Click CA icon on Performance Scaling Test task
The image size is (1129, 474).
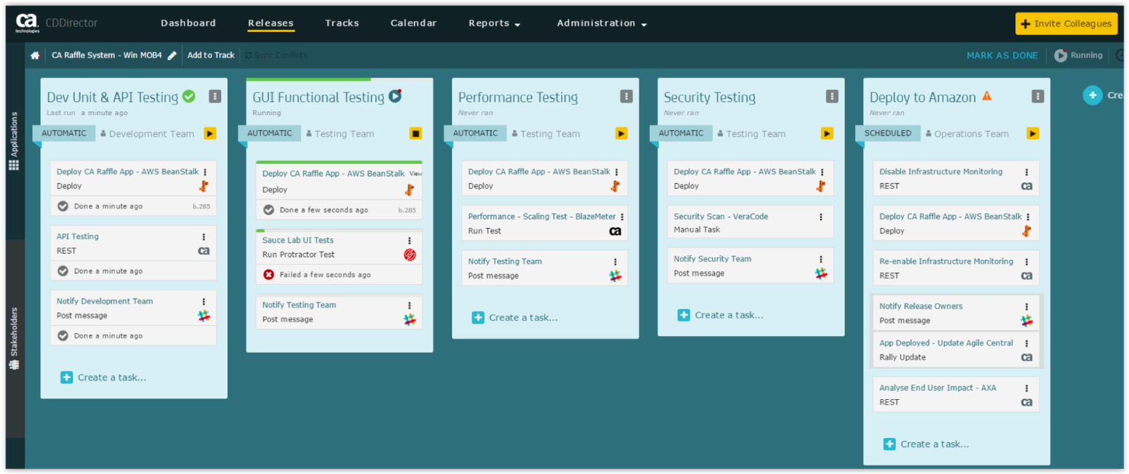pyautogui.click(x=615, y=231)
